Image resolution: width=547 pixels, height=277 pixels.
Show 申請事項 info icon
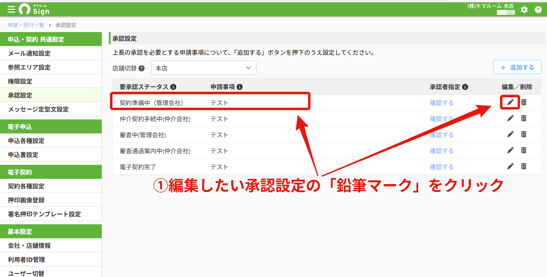(240, 87)
